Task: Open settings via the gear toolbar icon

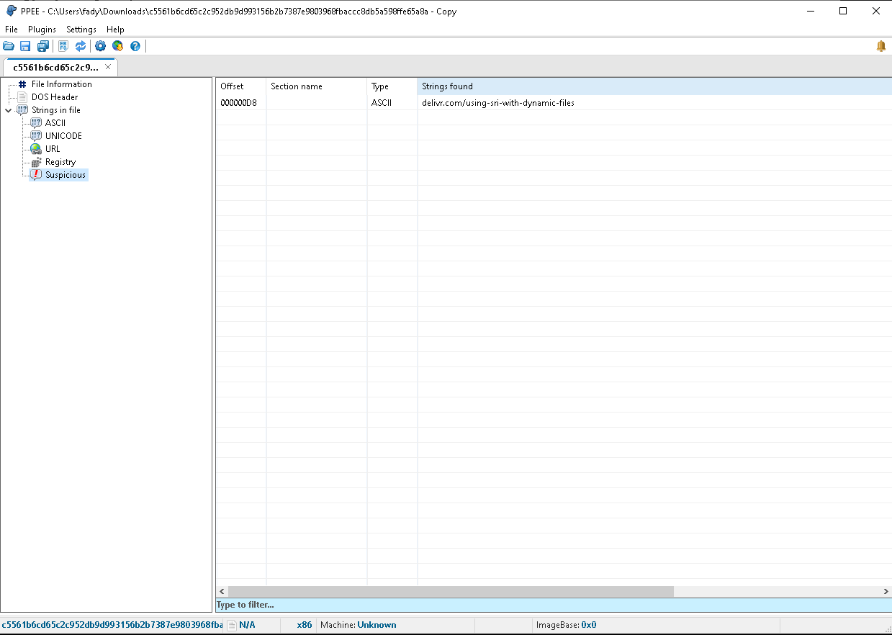Action: click(100, 46)
